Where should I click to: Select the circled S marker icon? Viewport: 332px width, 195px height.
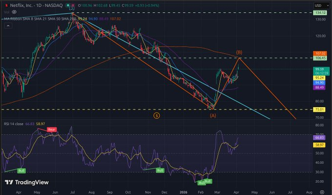[x=156, y=116]
